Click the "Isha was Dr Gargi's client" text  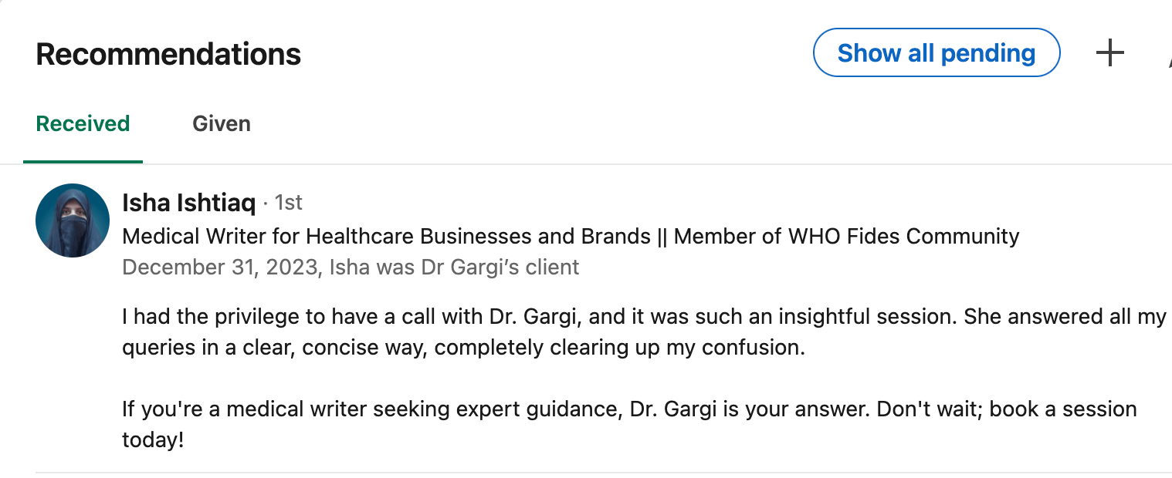click(454, 268)
